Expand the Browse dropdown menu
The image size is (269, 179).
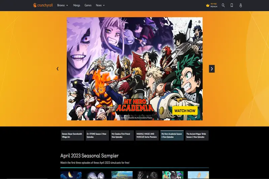(63, 5)
